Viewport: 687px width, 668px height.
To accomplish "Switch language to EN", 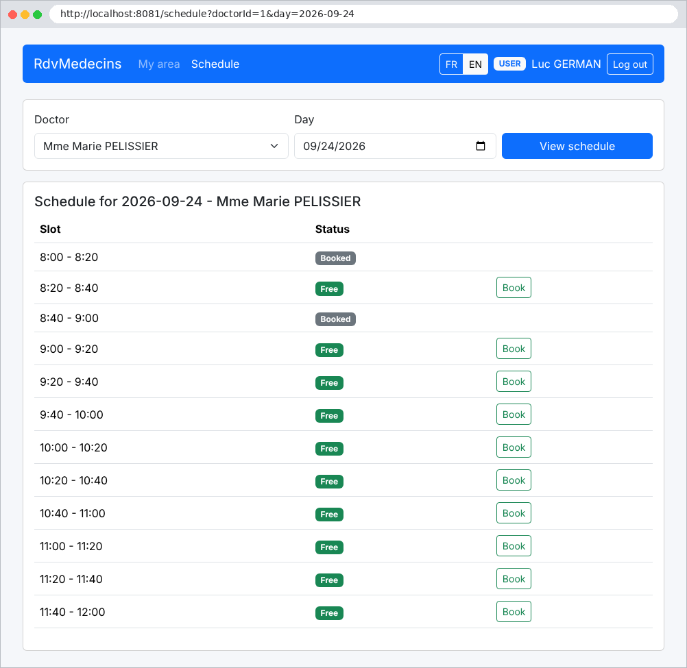I will click(x=475, y=64).
